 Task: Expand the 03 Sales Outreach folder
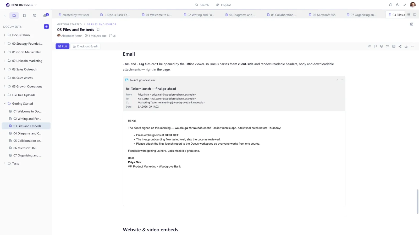[x=5, y=69]
